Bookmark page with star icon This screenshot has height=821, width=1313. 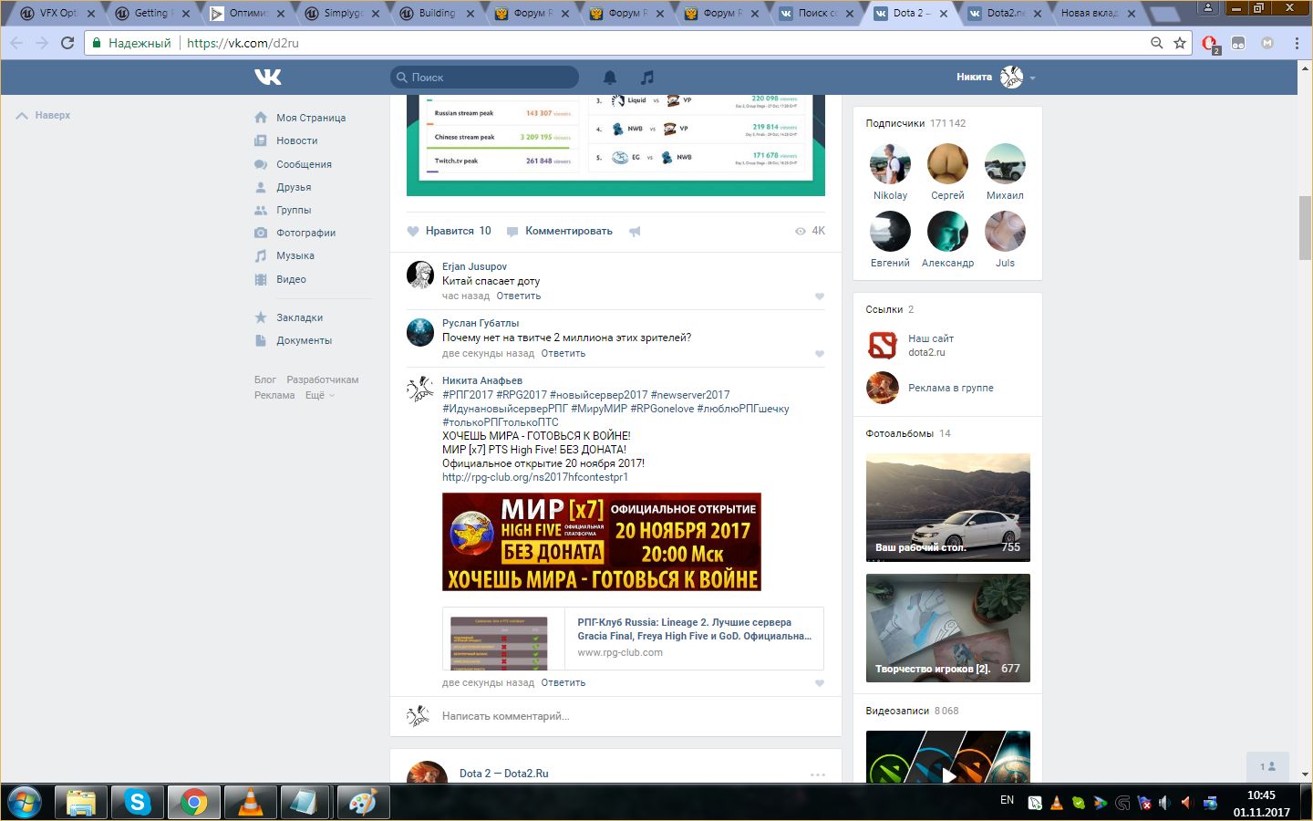pos(1180,43)
